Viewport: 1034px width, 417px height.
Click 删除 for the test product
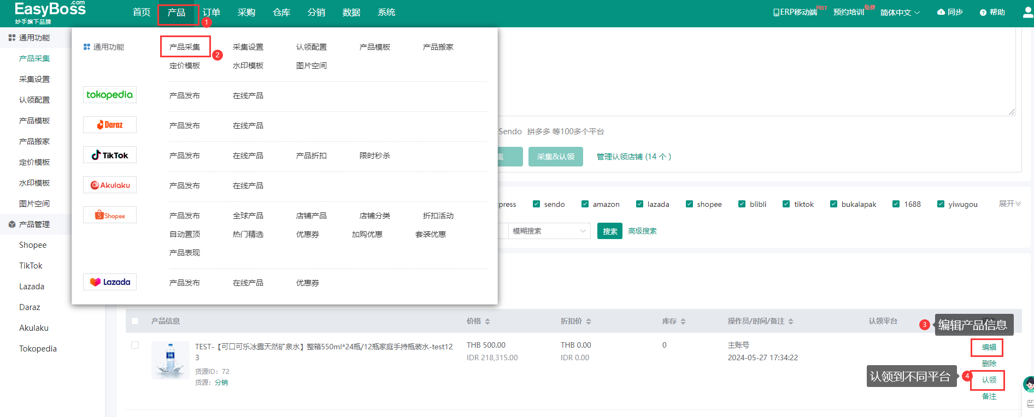pyautogui.click(x=989, y=364)
